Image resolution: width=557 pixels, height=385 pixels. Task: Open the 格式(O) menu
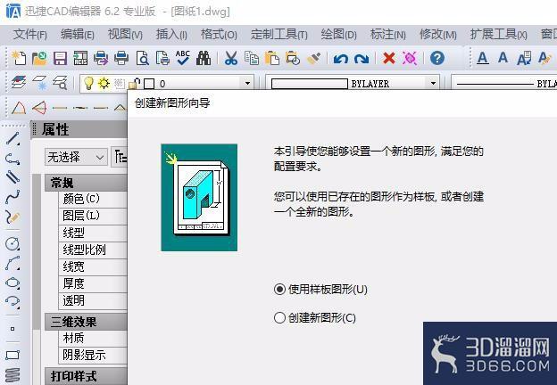pyautogui.click(x=219, y=35)
